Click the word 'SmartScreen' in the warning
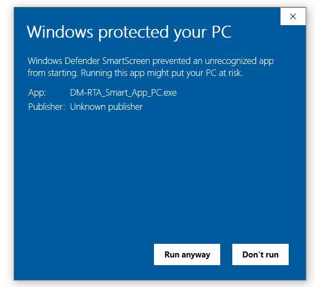The width and height of the screenshot is (315, 287). 126,61
